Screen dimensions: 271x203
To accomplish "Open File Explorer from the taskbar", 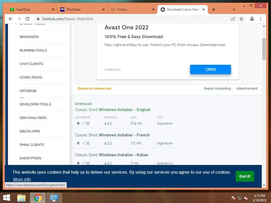I will [x=21, y=198].
